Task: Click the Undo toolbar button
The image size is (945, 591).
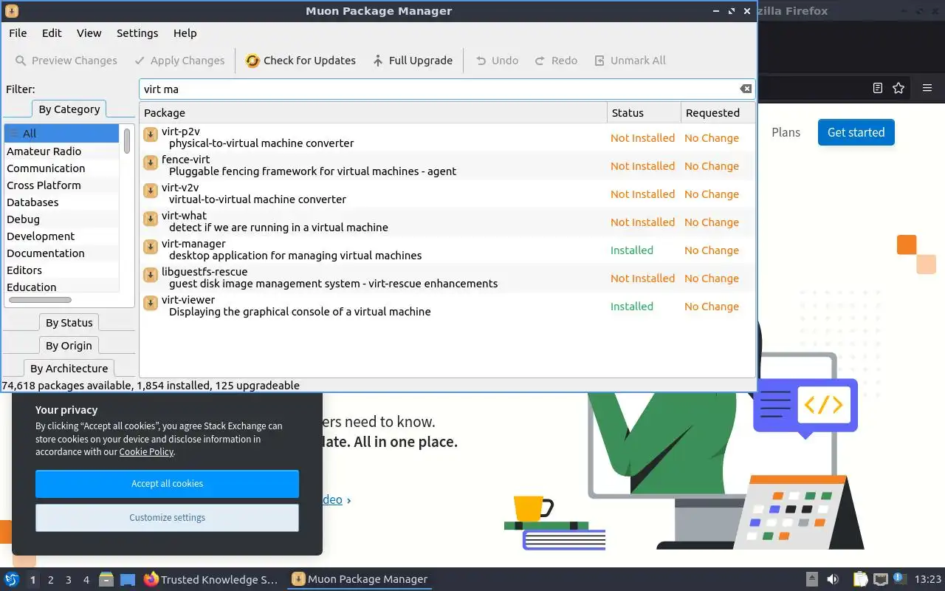Action: (x=496, y=61)
